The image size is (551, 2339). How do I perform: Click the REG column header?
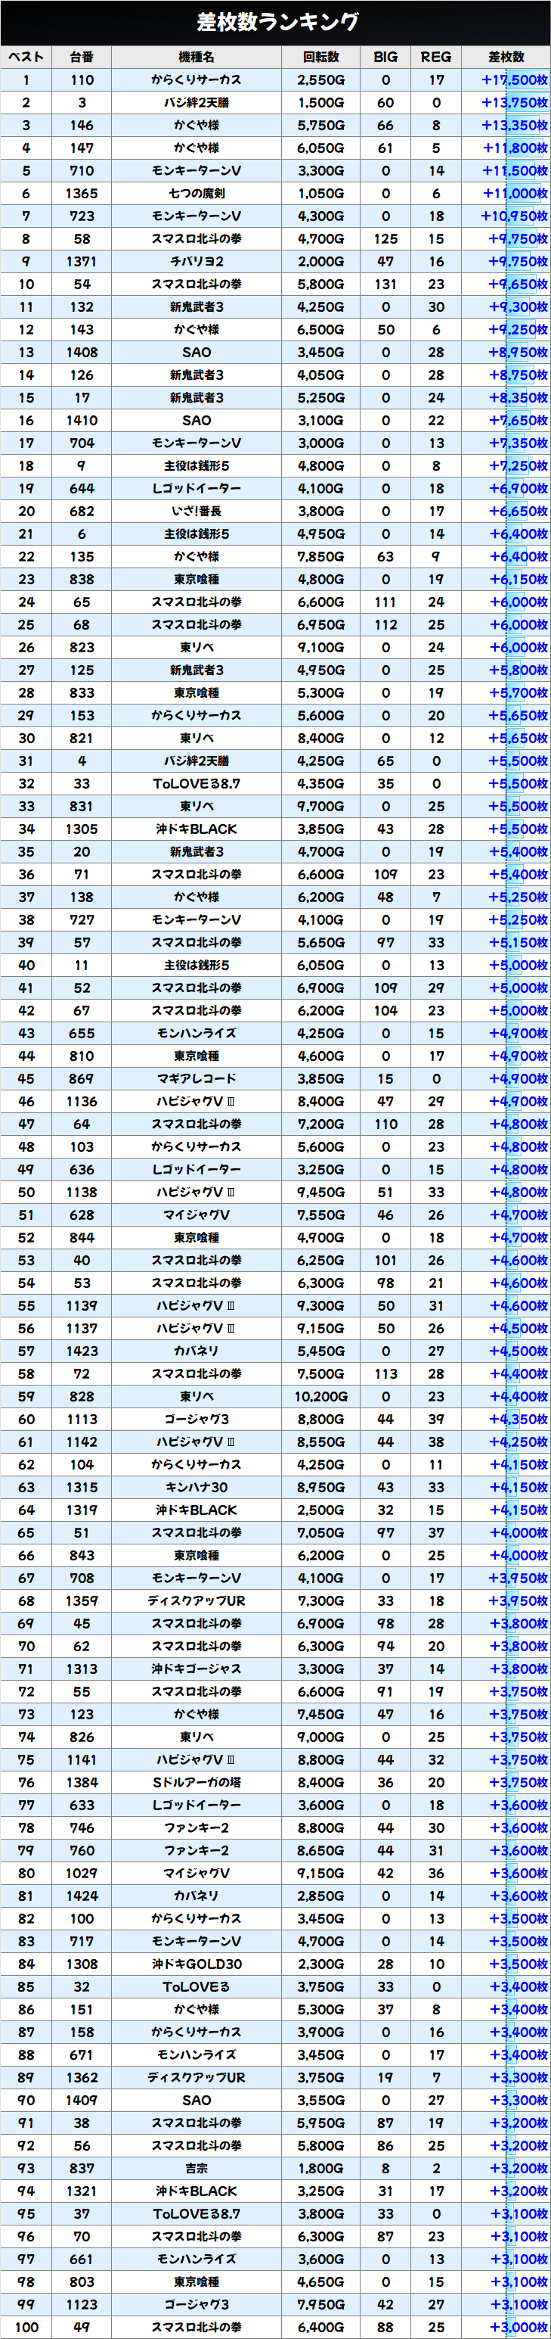point(436,58)
